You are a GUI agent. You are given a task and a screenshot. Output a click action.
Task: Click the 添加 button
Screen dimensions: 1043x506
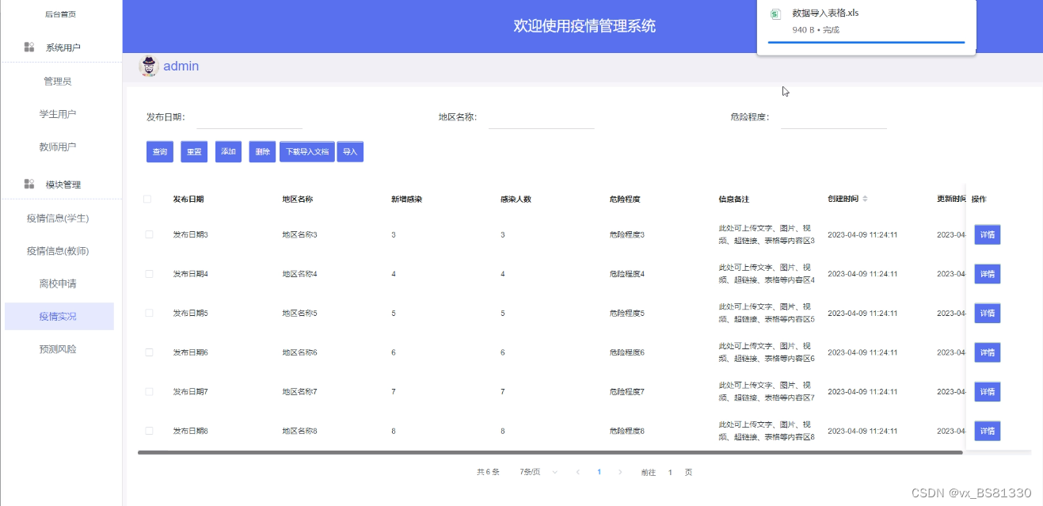coord(229,152)
